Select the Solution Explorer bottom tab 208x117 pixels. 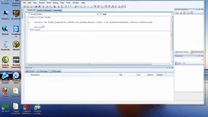(182, 52)
